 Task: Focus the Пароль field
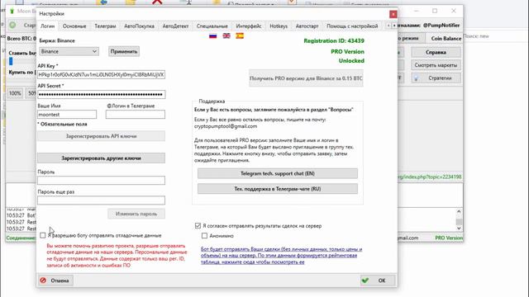[101, 181]
